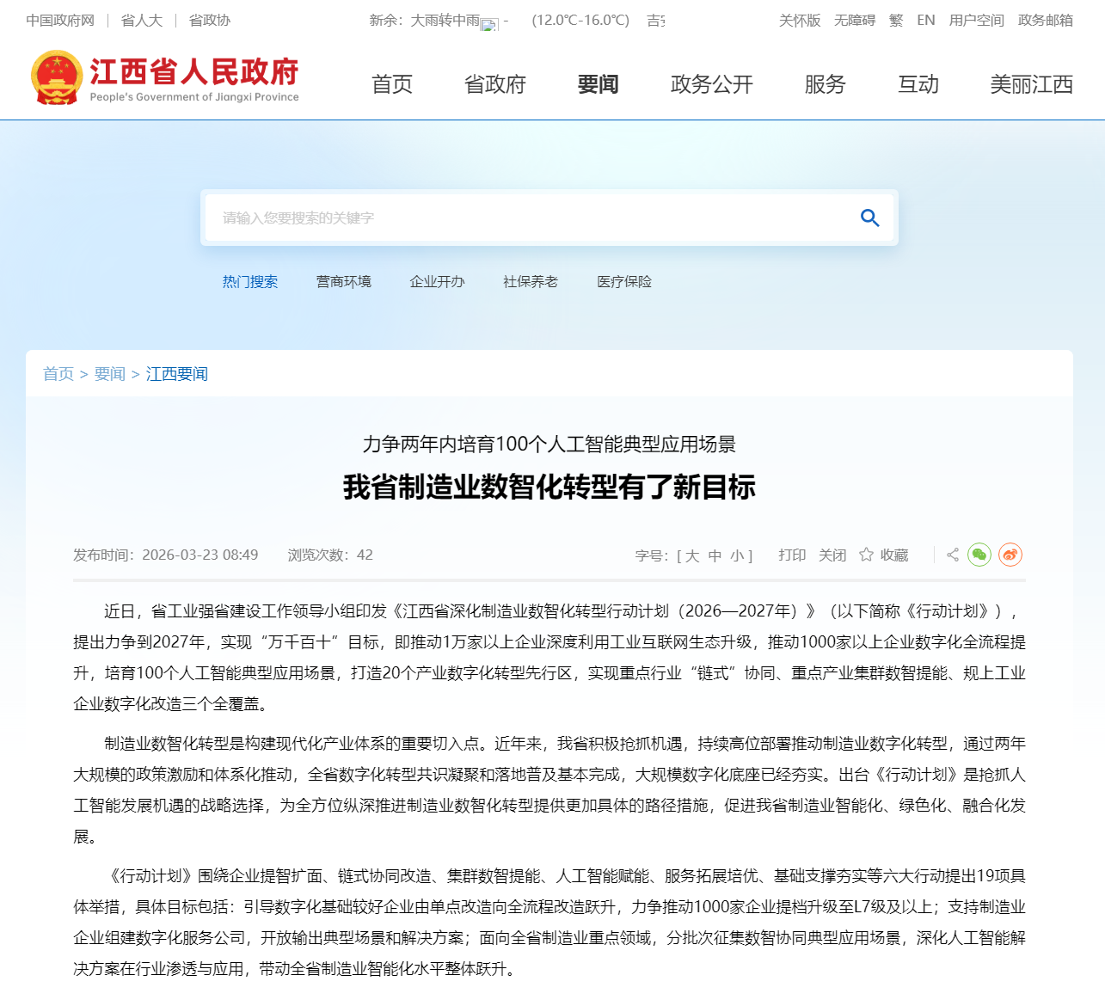Screen dimensions: 1105x1006
Task: Set font size to large (大)
Action: [692, 556]
